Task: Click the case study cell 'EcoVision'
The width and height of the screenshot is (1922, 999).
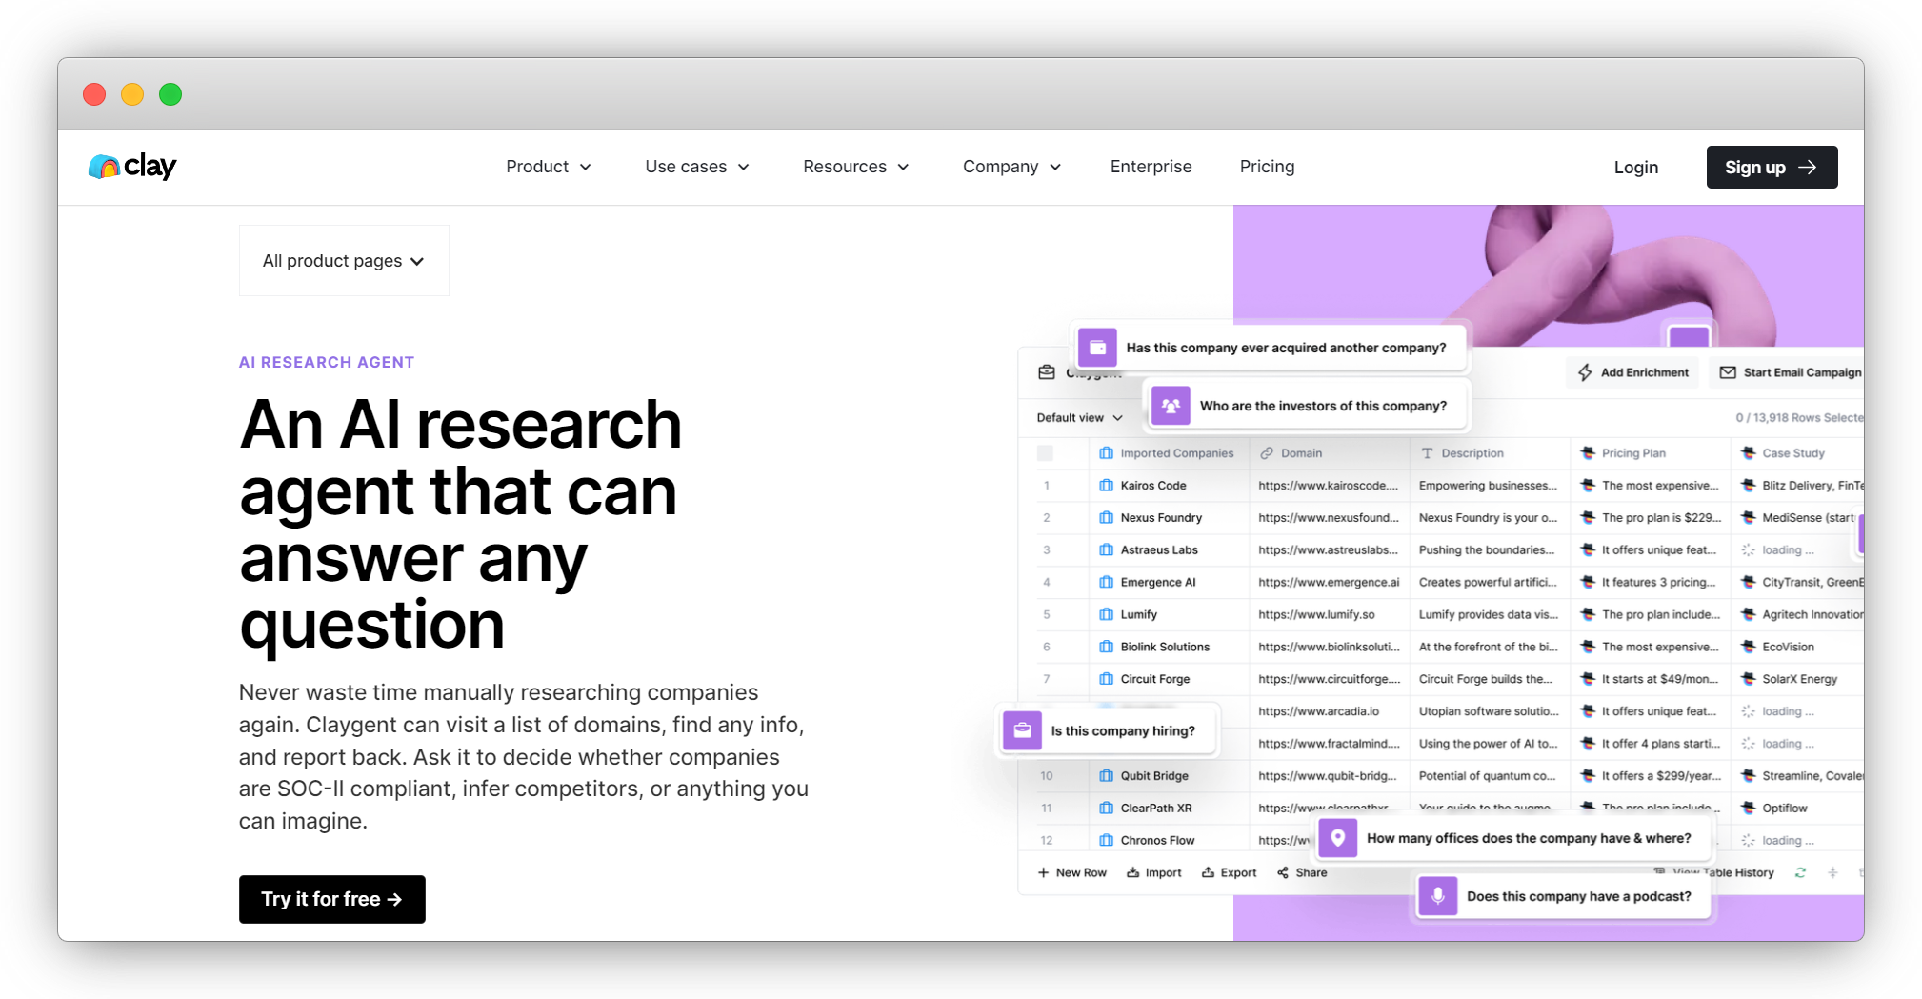Action: [x=1789, y=647]
